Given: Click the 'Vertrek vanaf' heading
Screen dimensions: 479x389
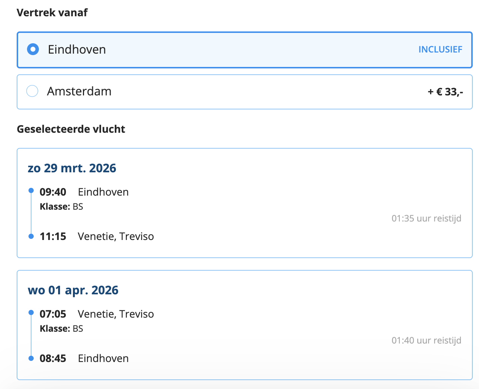Looking at the screenshot, I should [52, 13].
